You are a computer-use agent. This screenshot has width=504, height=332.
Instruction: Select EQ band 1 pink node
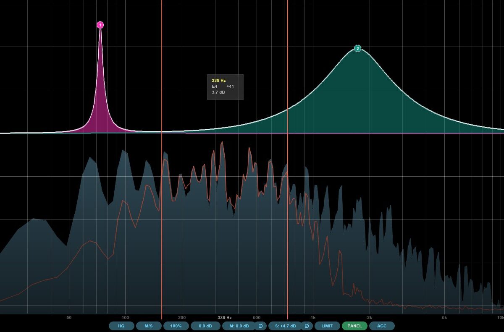point(100,25)
